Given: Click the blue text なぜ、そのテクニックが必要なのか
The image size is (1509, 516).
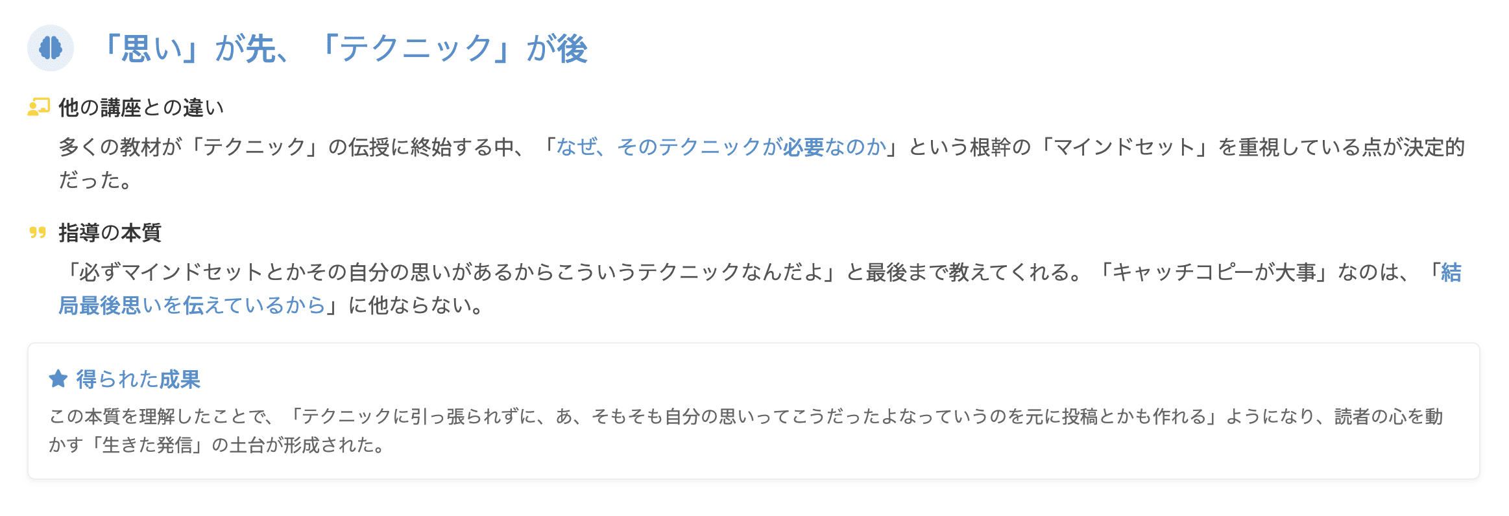Looking at the screenshot, I should point(721,147).
